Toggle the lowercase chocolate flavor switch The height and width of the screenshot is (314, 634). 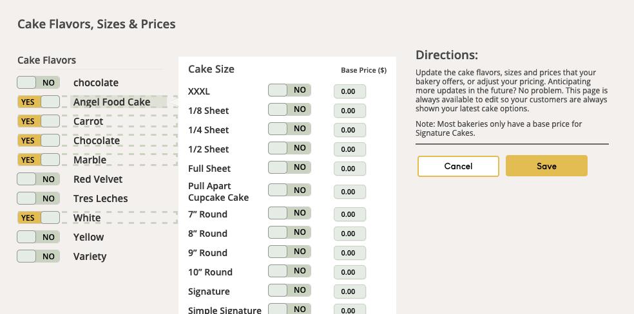click(x=38, y=82)
